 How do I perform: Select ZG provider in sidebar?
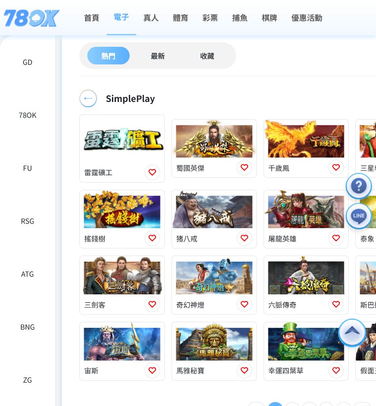pyautogui.click(x=27, y=380)
